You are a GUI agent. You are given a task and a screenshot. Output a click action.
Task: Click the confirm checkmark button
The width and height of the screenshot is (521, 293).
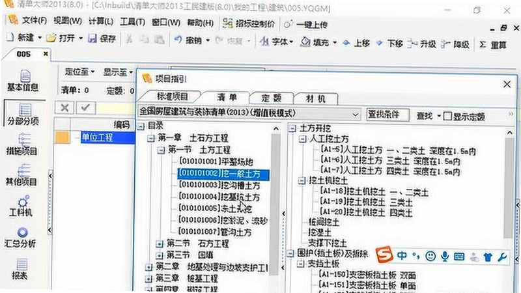(x=86, y=107)
